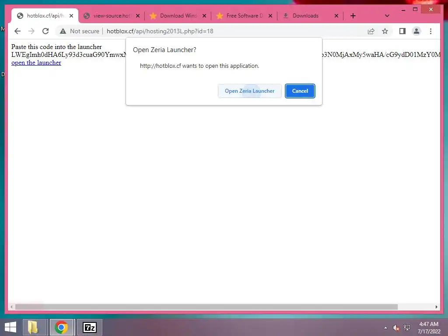
Task: Click the muted volume tray icon
Action: (396, 328)
